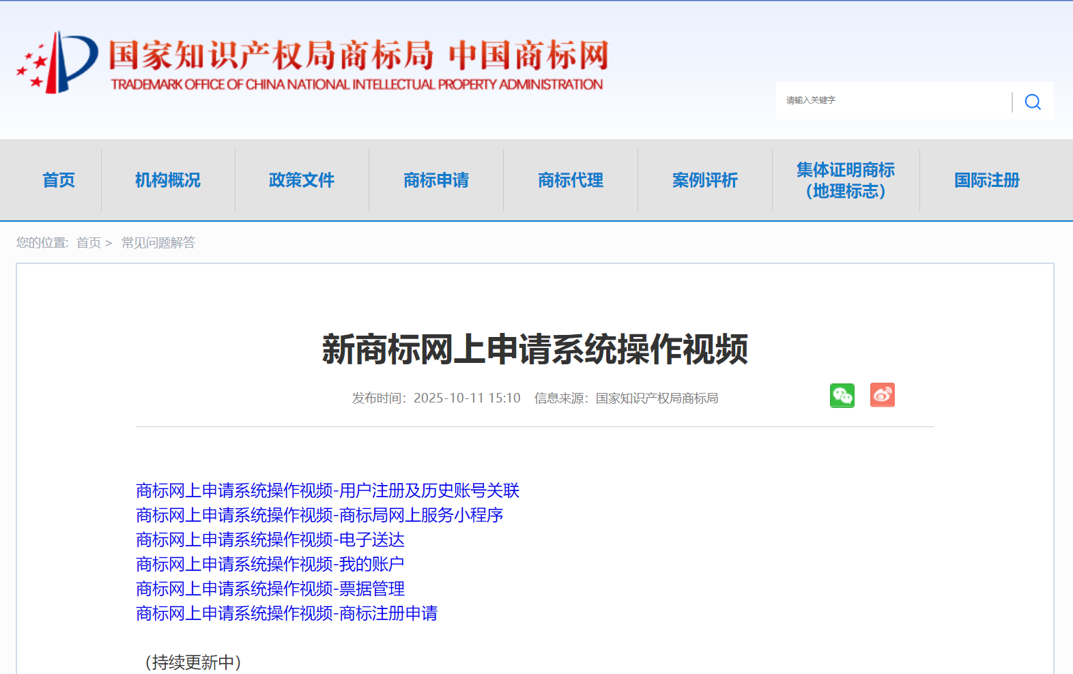1073x674 pixels.
Task: Open the 机构概况 navigation menu item
Action: tap(168, 180)
